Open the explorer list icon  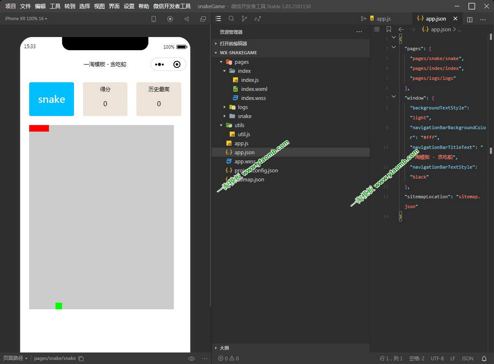click(218, 19)
